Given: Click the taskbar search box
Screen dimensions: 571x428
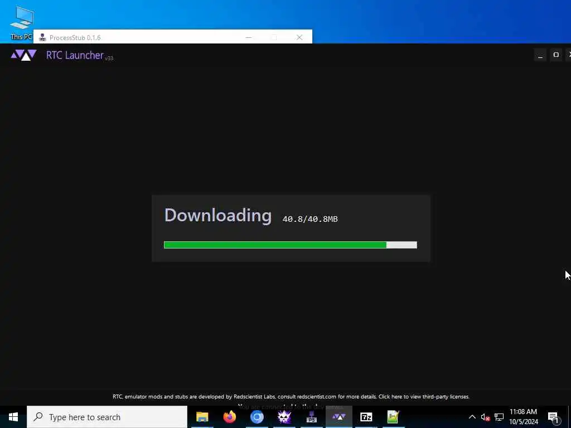Looking at the screenshot, I should click(x=107, y=417).
